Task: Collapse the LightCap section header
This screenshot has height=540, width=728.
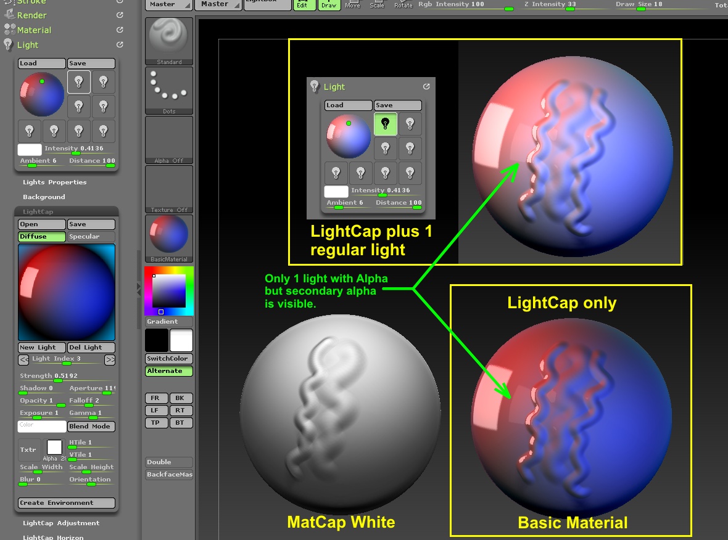Action: point(67,211)
